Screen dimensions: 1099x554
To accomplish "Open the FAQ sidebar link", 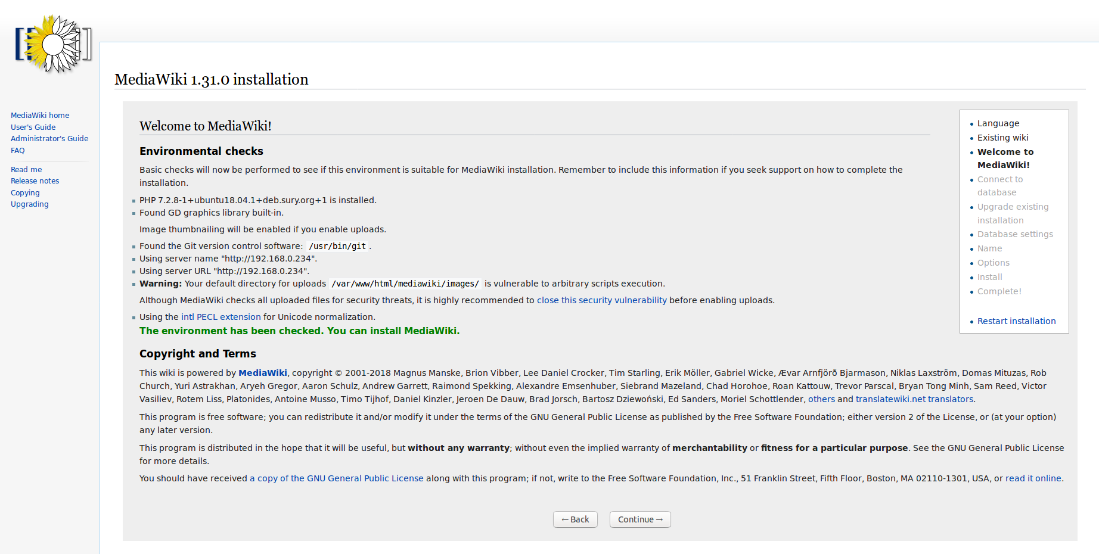I will [18, 151].
